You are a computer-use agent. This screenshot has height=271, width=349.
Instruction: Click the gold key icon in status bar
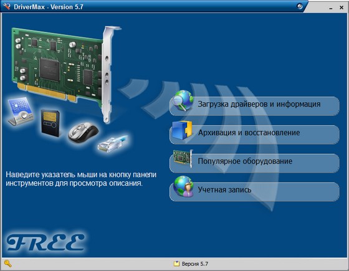click(x=7, y=264)
